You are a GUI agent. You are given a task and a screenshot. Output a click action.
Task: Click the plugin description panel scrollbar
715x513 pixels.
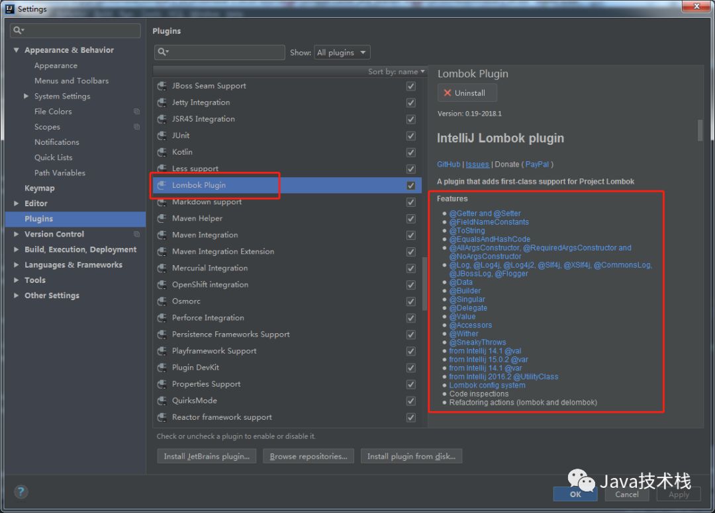click(x=700, y=130)
